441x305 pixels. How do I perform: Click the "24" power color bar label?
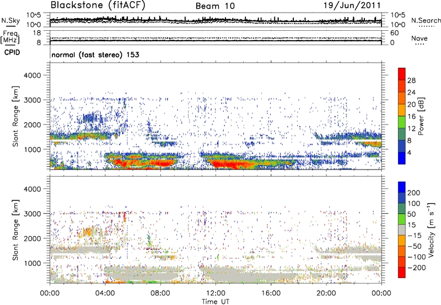click(x=411, y=92)
